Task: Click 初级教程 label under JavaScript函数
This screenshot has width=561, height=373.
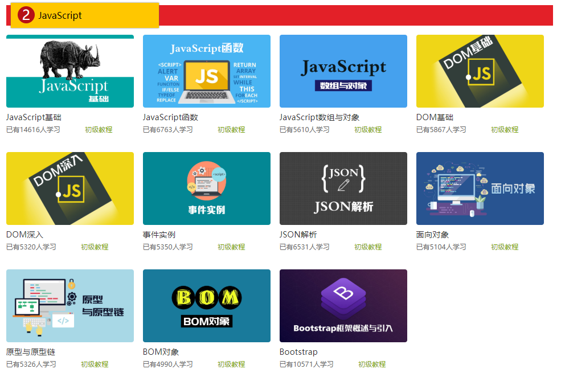Action: 231,129
